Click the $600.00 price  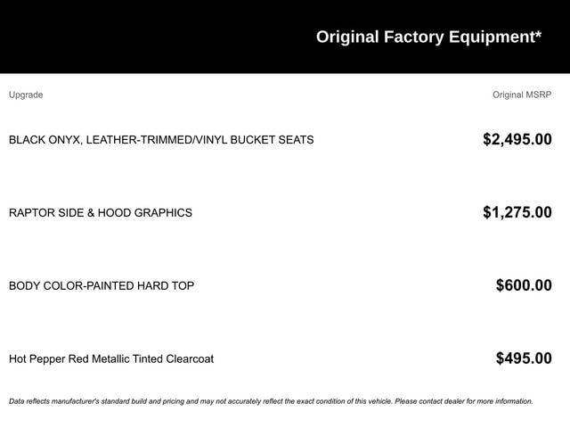coord(524,285)
